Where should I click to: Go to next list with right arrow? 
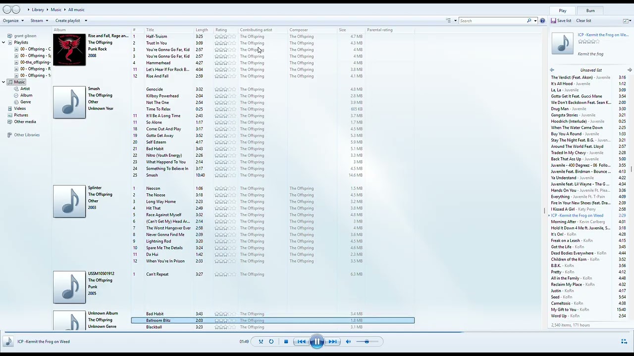pos(630,70)
